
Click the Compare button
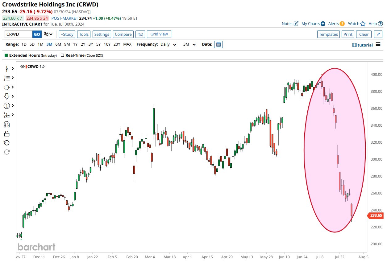[123, 34]
